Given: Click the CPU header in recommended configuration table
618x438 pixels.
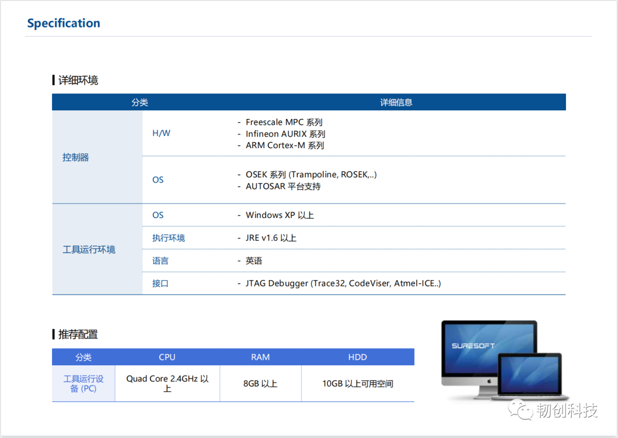Looking at the screenshot, I should pos(167,357).
